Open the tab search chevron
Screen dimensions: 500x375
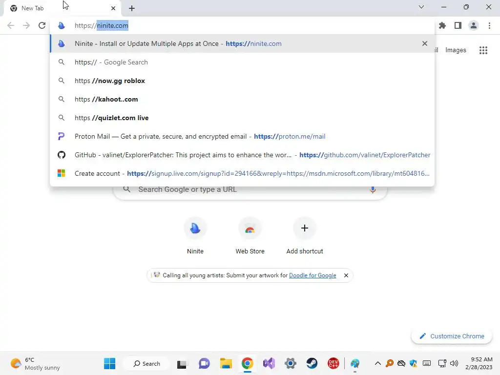click(421, 7)
